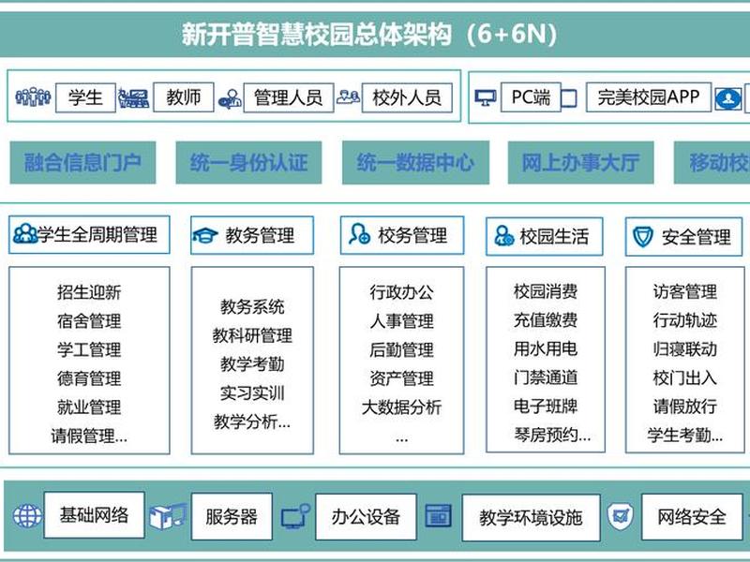Click the monitor icon beside PC端

click(486, 98)
